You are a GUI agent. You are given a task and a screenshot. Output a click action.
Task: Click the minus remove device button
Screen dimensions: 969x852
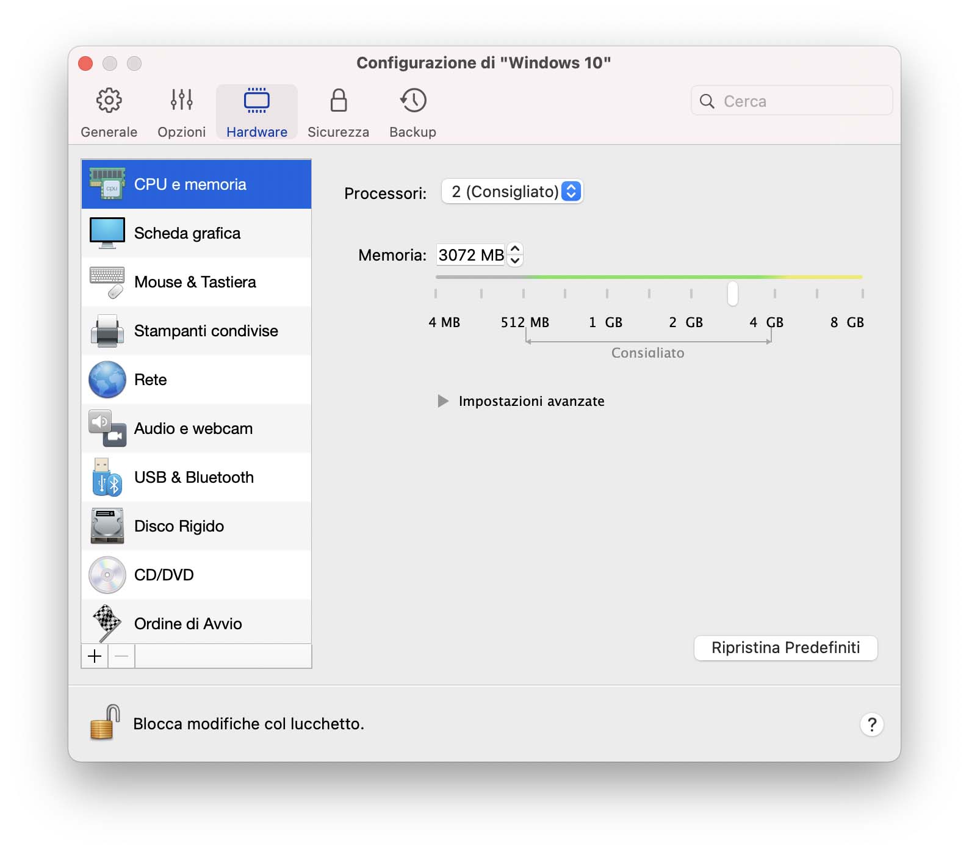[121, 656]
